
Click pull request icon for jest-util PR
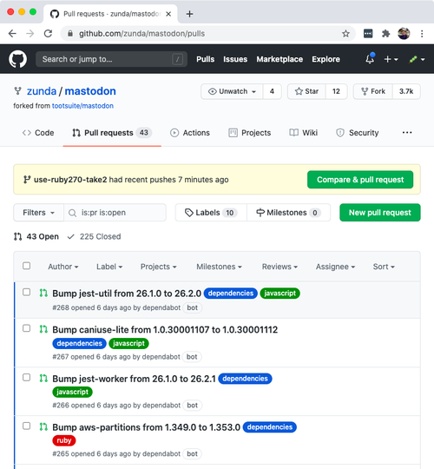[43, 293]
